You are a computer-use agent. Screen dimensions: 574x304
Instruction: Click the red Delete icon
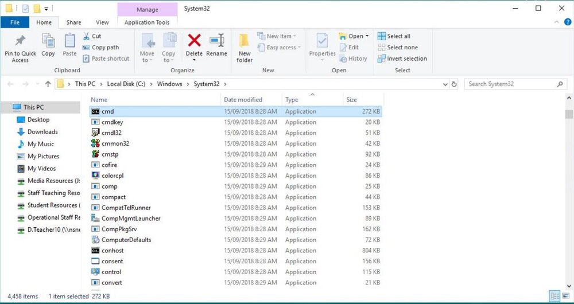click(x=194, y=40)
